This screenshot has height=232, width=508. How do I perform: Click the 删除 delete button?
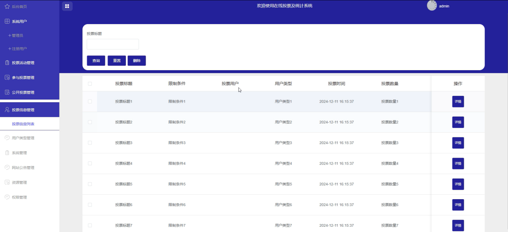[137, 61]
